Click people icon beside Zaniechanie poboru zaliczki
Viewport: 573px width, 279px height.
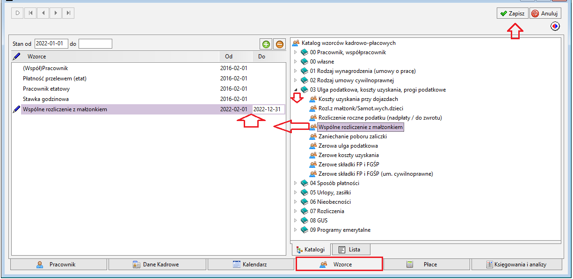pyautogui.click(x=313, y=136)
